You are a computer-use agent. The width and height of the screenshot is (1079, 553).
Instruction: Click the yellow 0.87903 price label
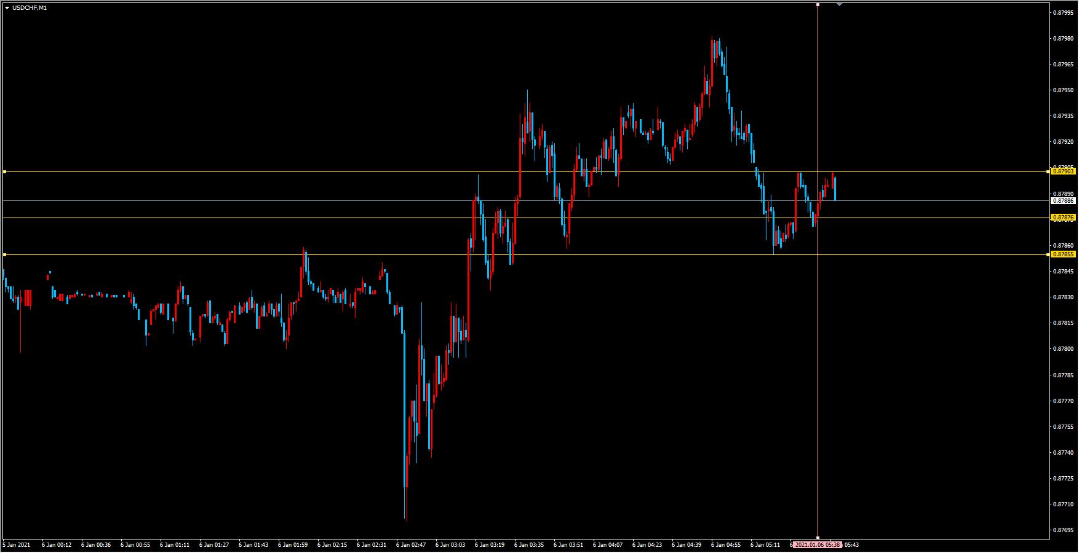tap(1064, 172)
